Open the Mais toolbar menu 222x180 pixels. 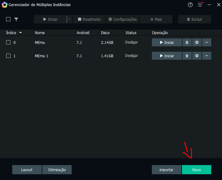pos(156,19)
